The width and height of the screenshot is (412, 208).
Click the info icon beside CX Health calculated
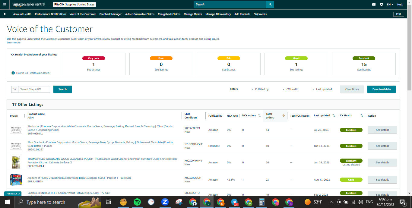(13, 73)
